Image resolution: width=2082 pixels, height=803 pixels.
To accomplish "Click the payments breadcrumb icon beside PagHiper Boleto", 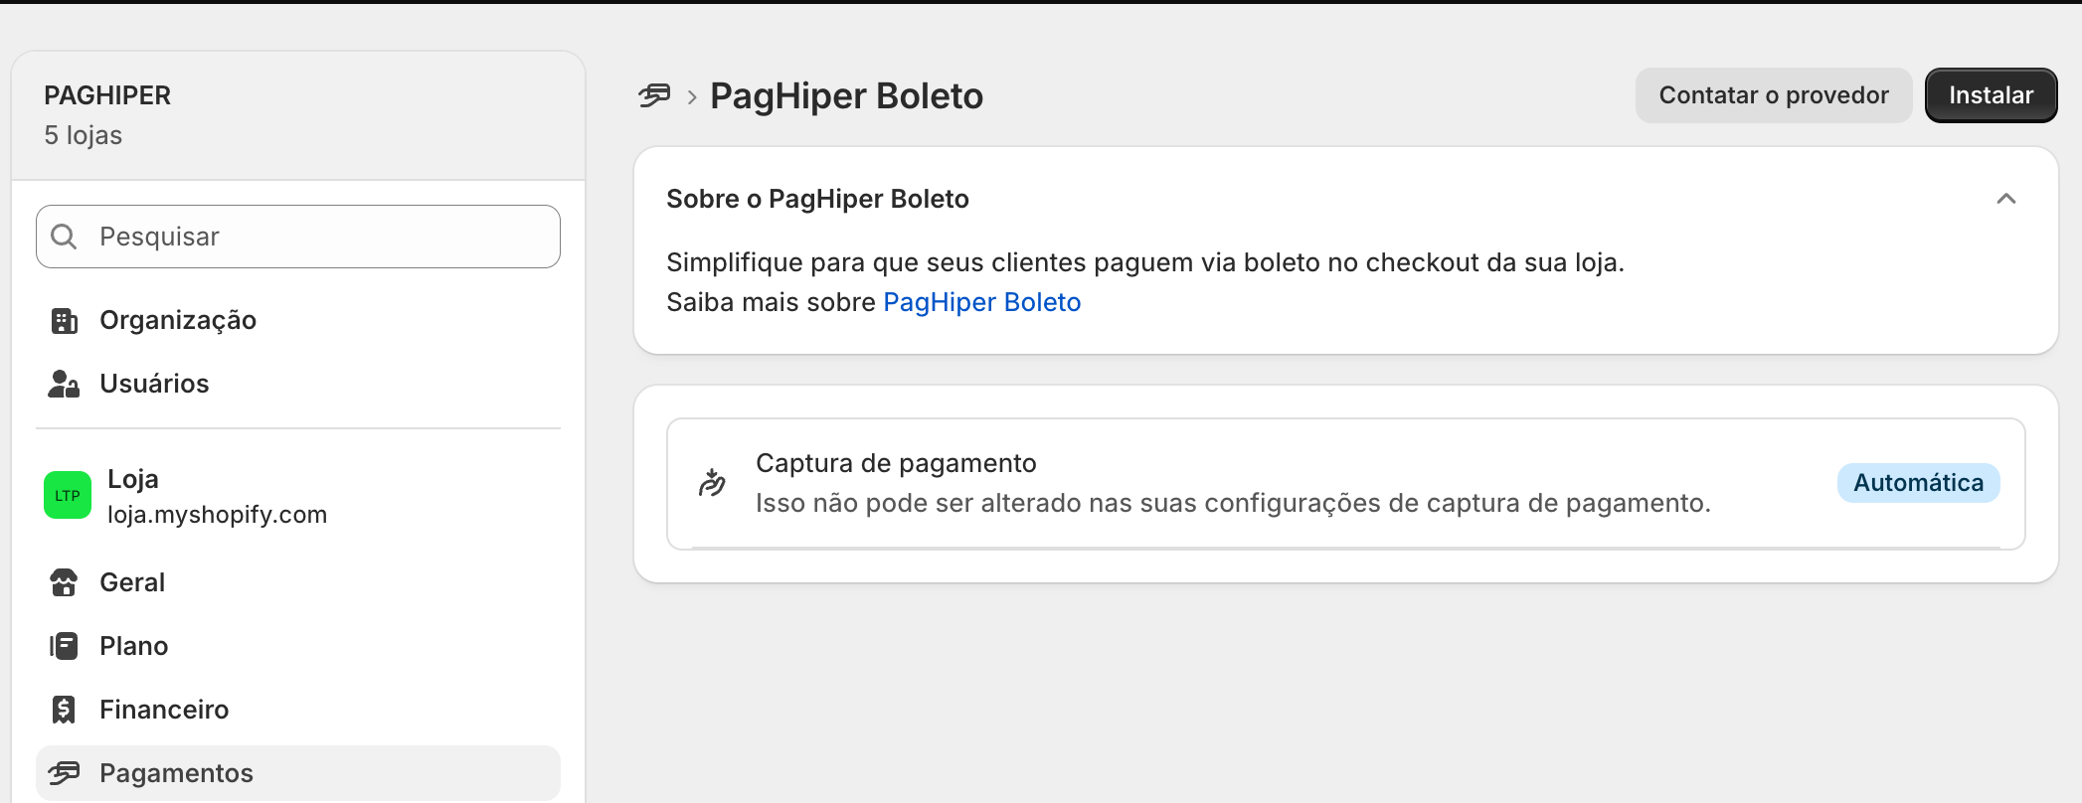I will [x=654, y=95].
